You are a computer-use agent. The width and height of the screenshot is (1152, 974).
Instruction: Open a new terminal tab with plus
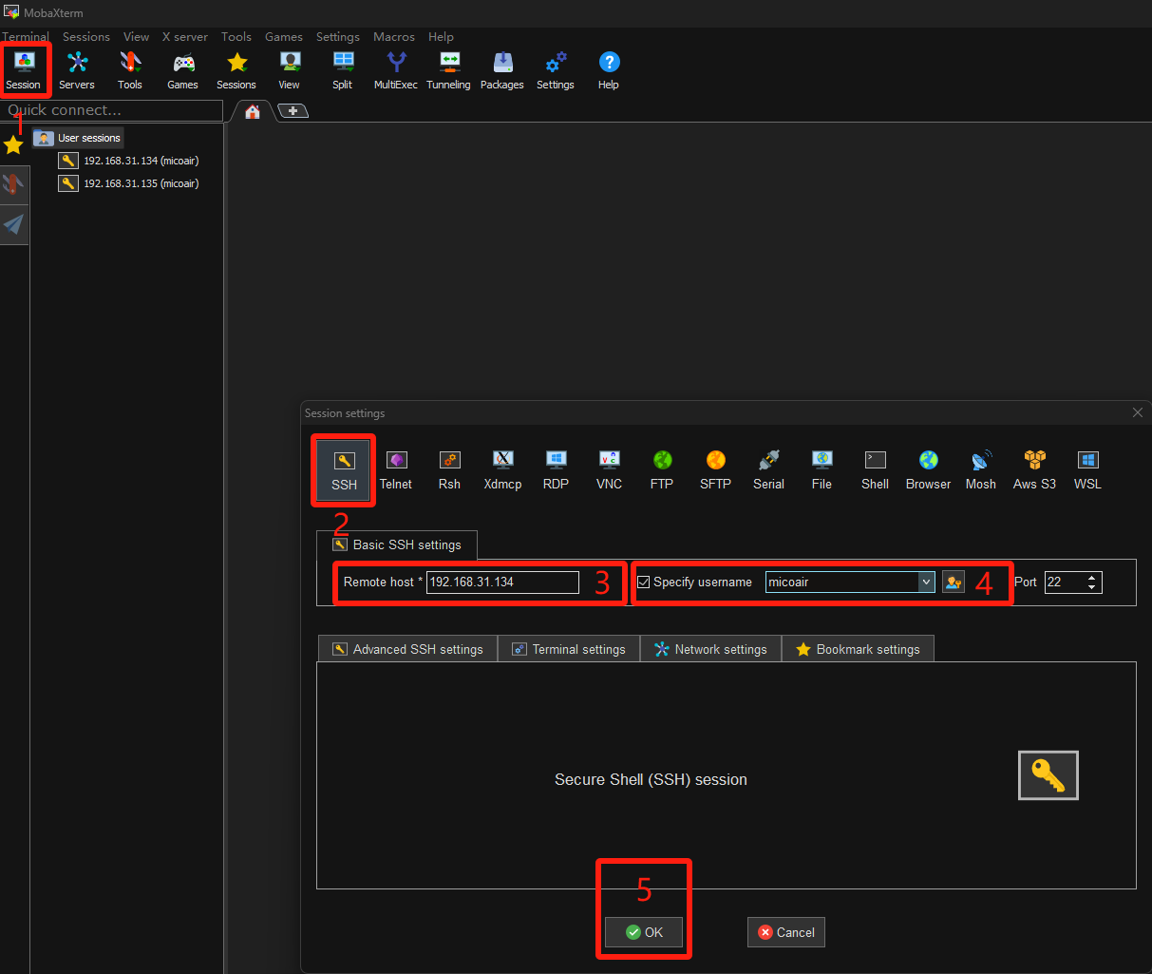click(x=293, y=111)
